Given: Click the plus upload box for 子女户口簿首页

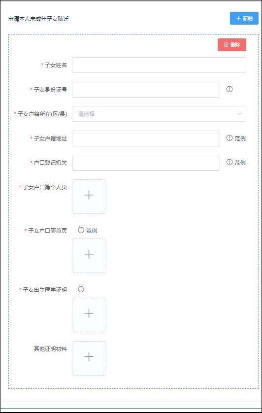Looking at the screenshot, I should [89, 255].
